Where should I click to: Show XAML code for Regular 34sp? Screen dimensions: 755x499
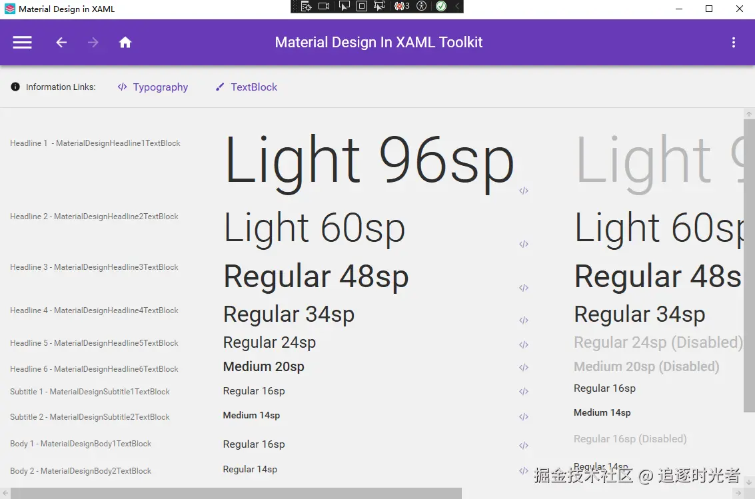point(524,320)
